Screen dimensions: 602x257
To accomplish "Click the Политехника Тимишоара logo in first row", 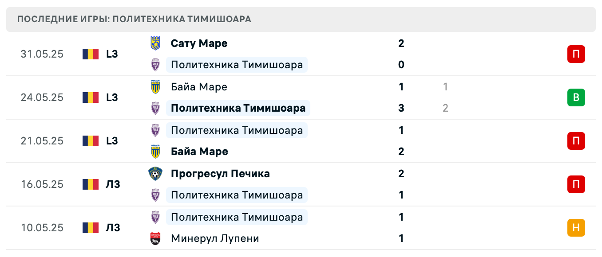I will coord(155,64).
